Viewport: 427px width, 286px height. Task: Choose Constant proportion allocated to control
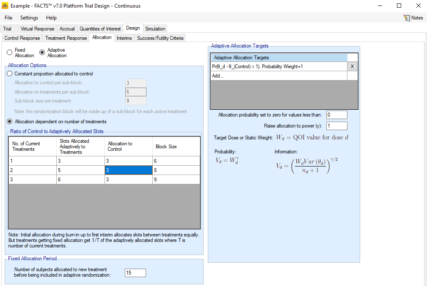[11, 74]
